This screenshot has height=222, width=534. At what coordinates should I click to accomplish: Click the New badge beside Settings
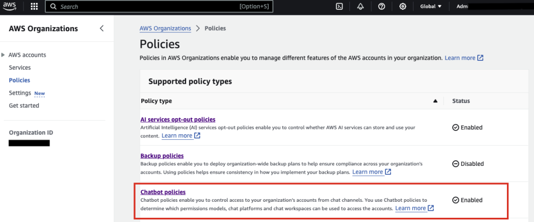[40, 94]
